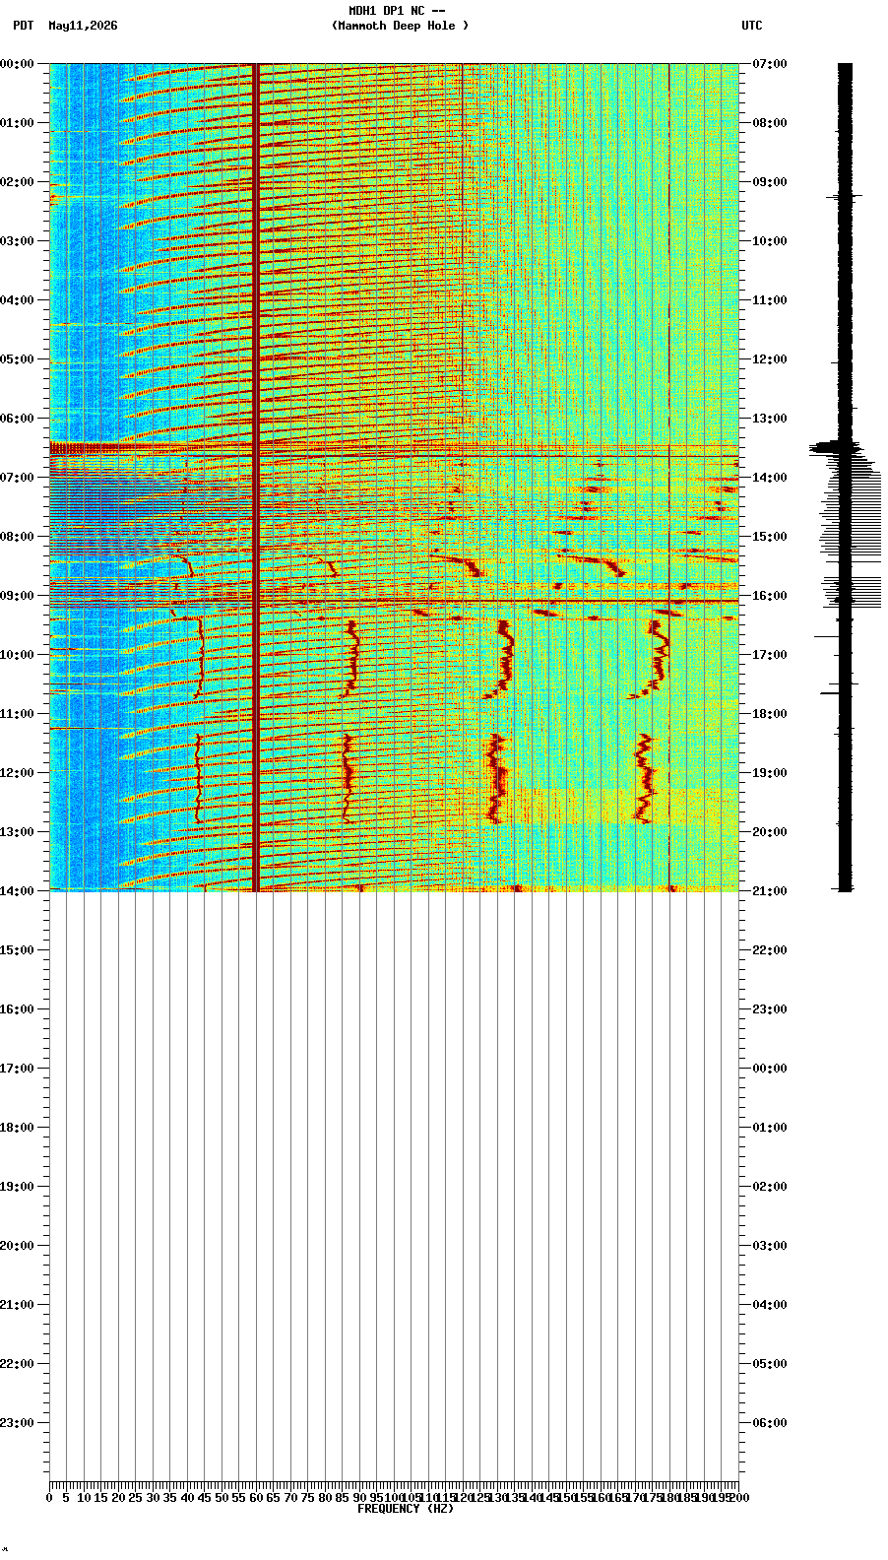This screenshot has height=1560, width=888.
Task: Click the 18:00 label on the UTC axis
Action: pyautogui.click(x=770, y=714)
